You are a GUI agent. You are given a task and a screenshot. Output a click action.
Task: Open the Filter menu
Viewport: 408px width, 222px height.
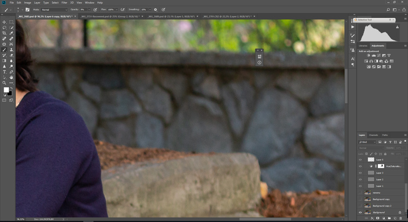[x=64, y=3]
